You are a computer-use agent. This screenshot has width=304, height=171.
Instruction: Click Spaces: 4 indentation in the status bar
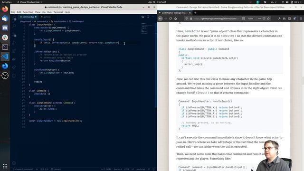click(x=118, y=169)
